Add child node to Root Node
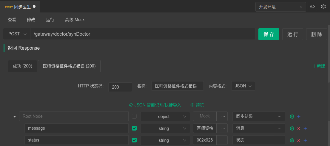This screenshot has width=330, height=146. (x=299, y=117)
